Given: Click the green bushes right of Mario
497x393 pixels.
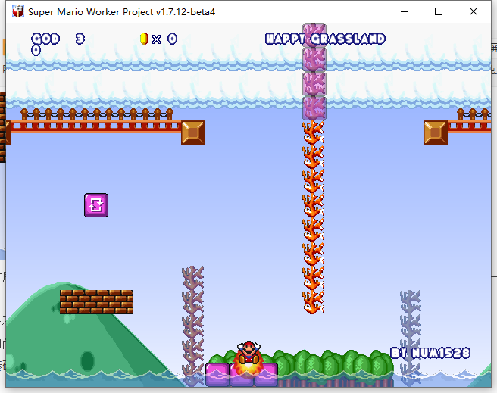Looking at the screenshot, I should click(x=333, y=363).
